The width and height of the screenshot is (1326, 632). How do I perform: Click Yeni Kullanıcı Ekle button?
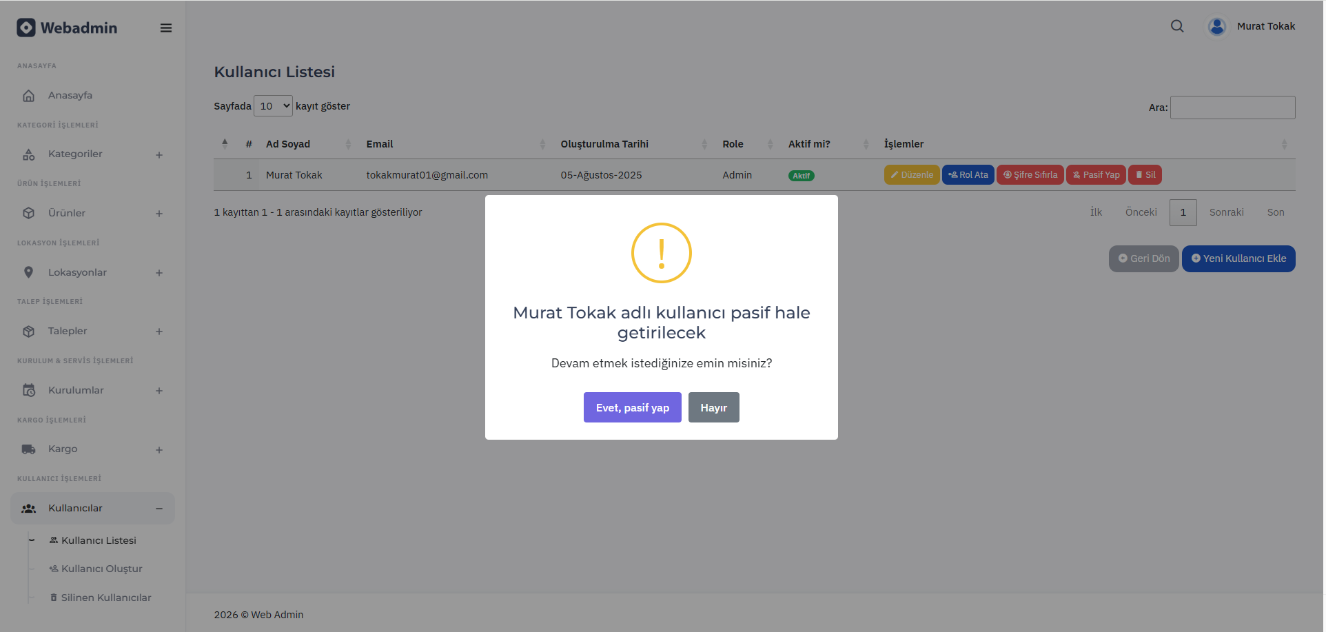1238,258
